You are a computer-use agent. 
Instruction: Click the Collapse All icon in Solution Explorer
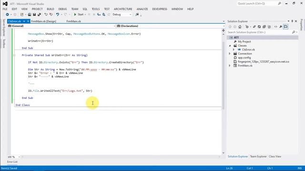(264, 27)
